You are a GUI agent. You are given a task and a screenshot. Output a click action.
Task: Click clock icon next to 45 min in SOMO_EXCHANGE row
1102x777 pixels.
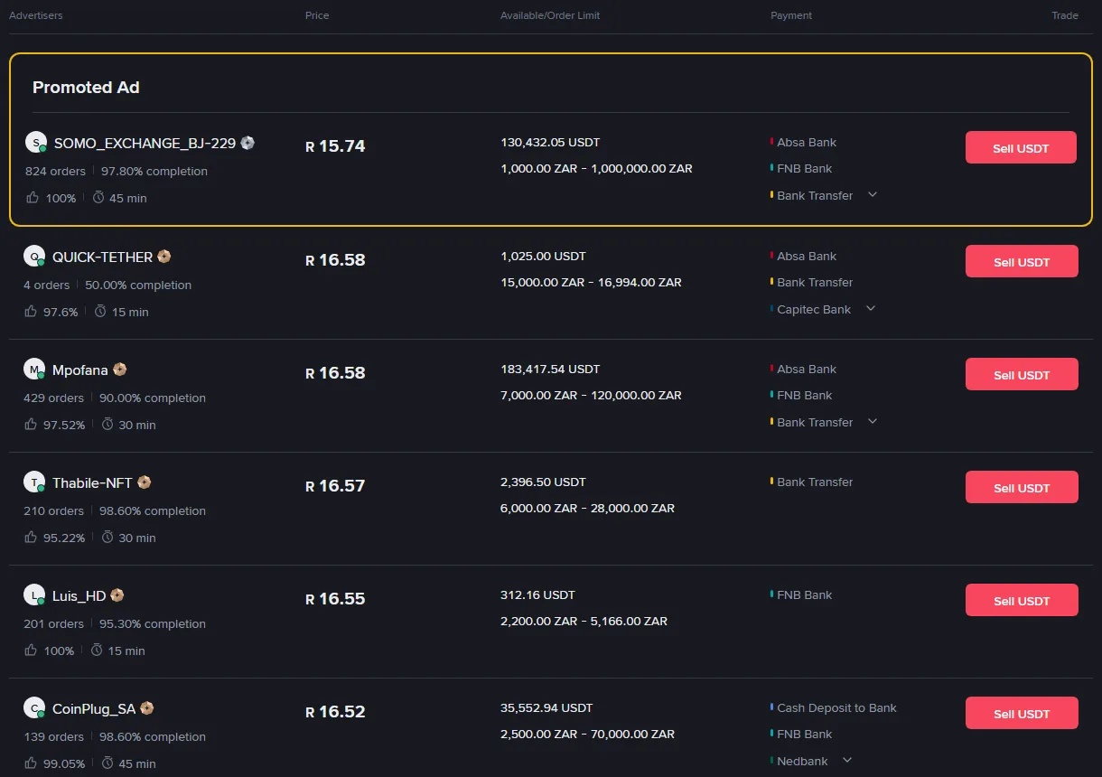(x=98, y=197)
